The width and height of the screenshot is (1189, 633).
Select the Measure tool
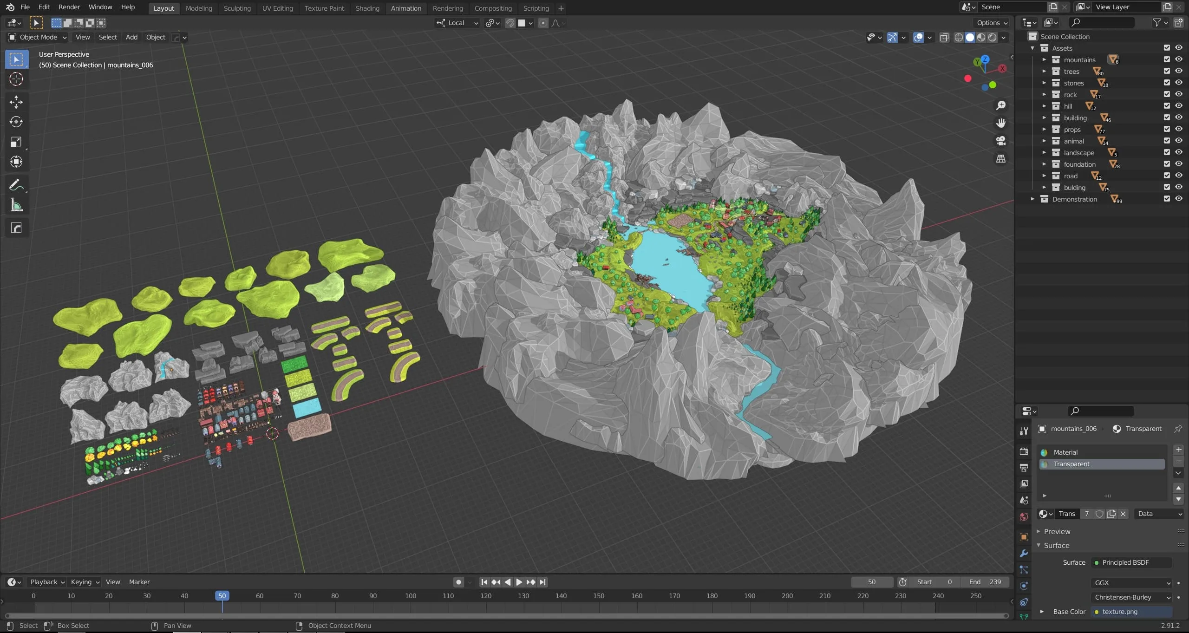pyautogui.click(x=16, y=205)
